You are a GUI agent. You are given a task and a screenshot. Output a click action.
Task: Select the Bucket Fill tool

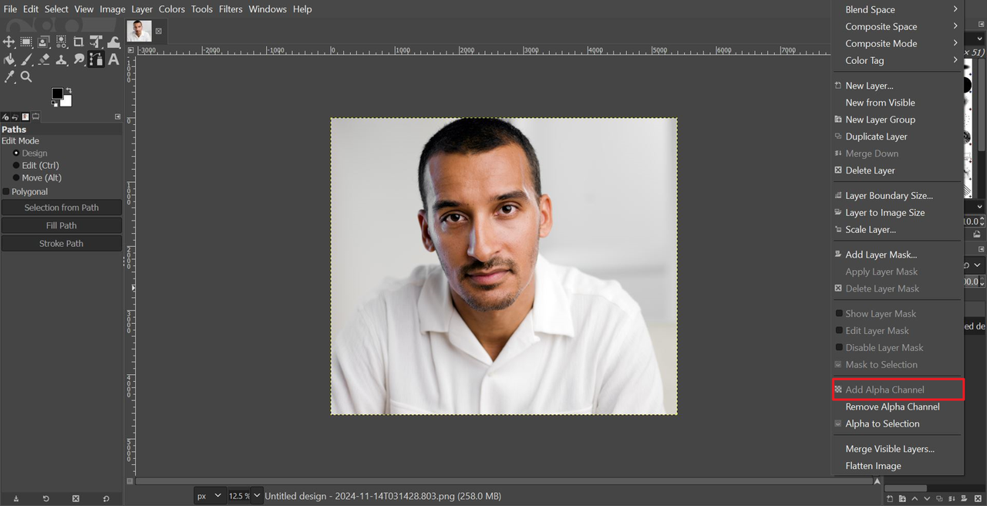pyautogui.click(x=8, y=59)
